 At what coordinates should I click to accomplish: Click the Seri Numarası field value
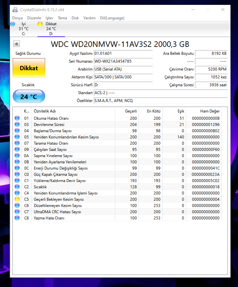(x=123, y=61)
